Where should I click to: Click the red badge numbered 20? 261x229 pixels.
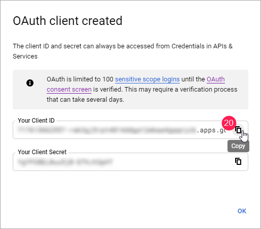pyautogui.click(x=229, y=123)
